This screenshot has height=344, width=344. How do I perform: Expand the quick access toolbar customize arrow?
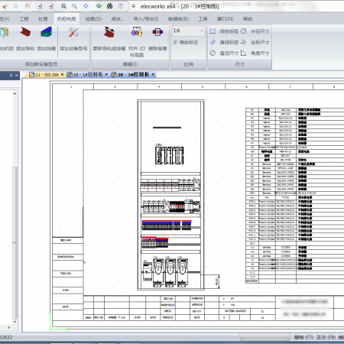click(133, 6)
